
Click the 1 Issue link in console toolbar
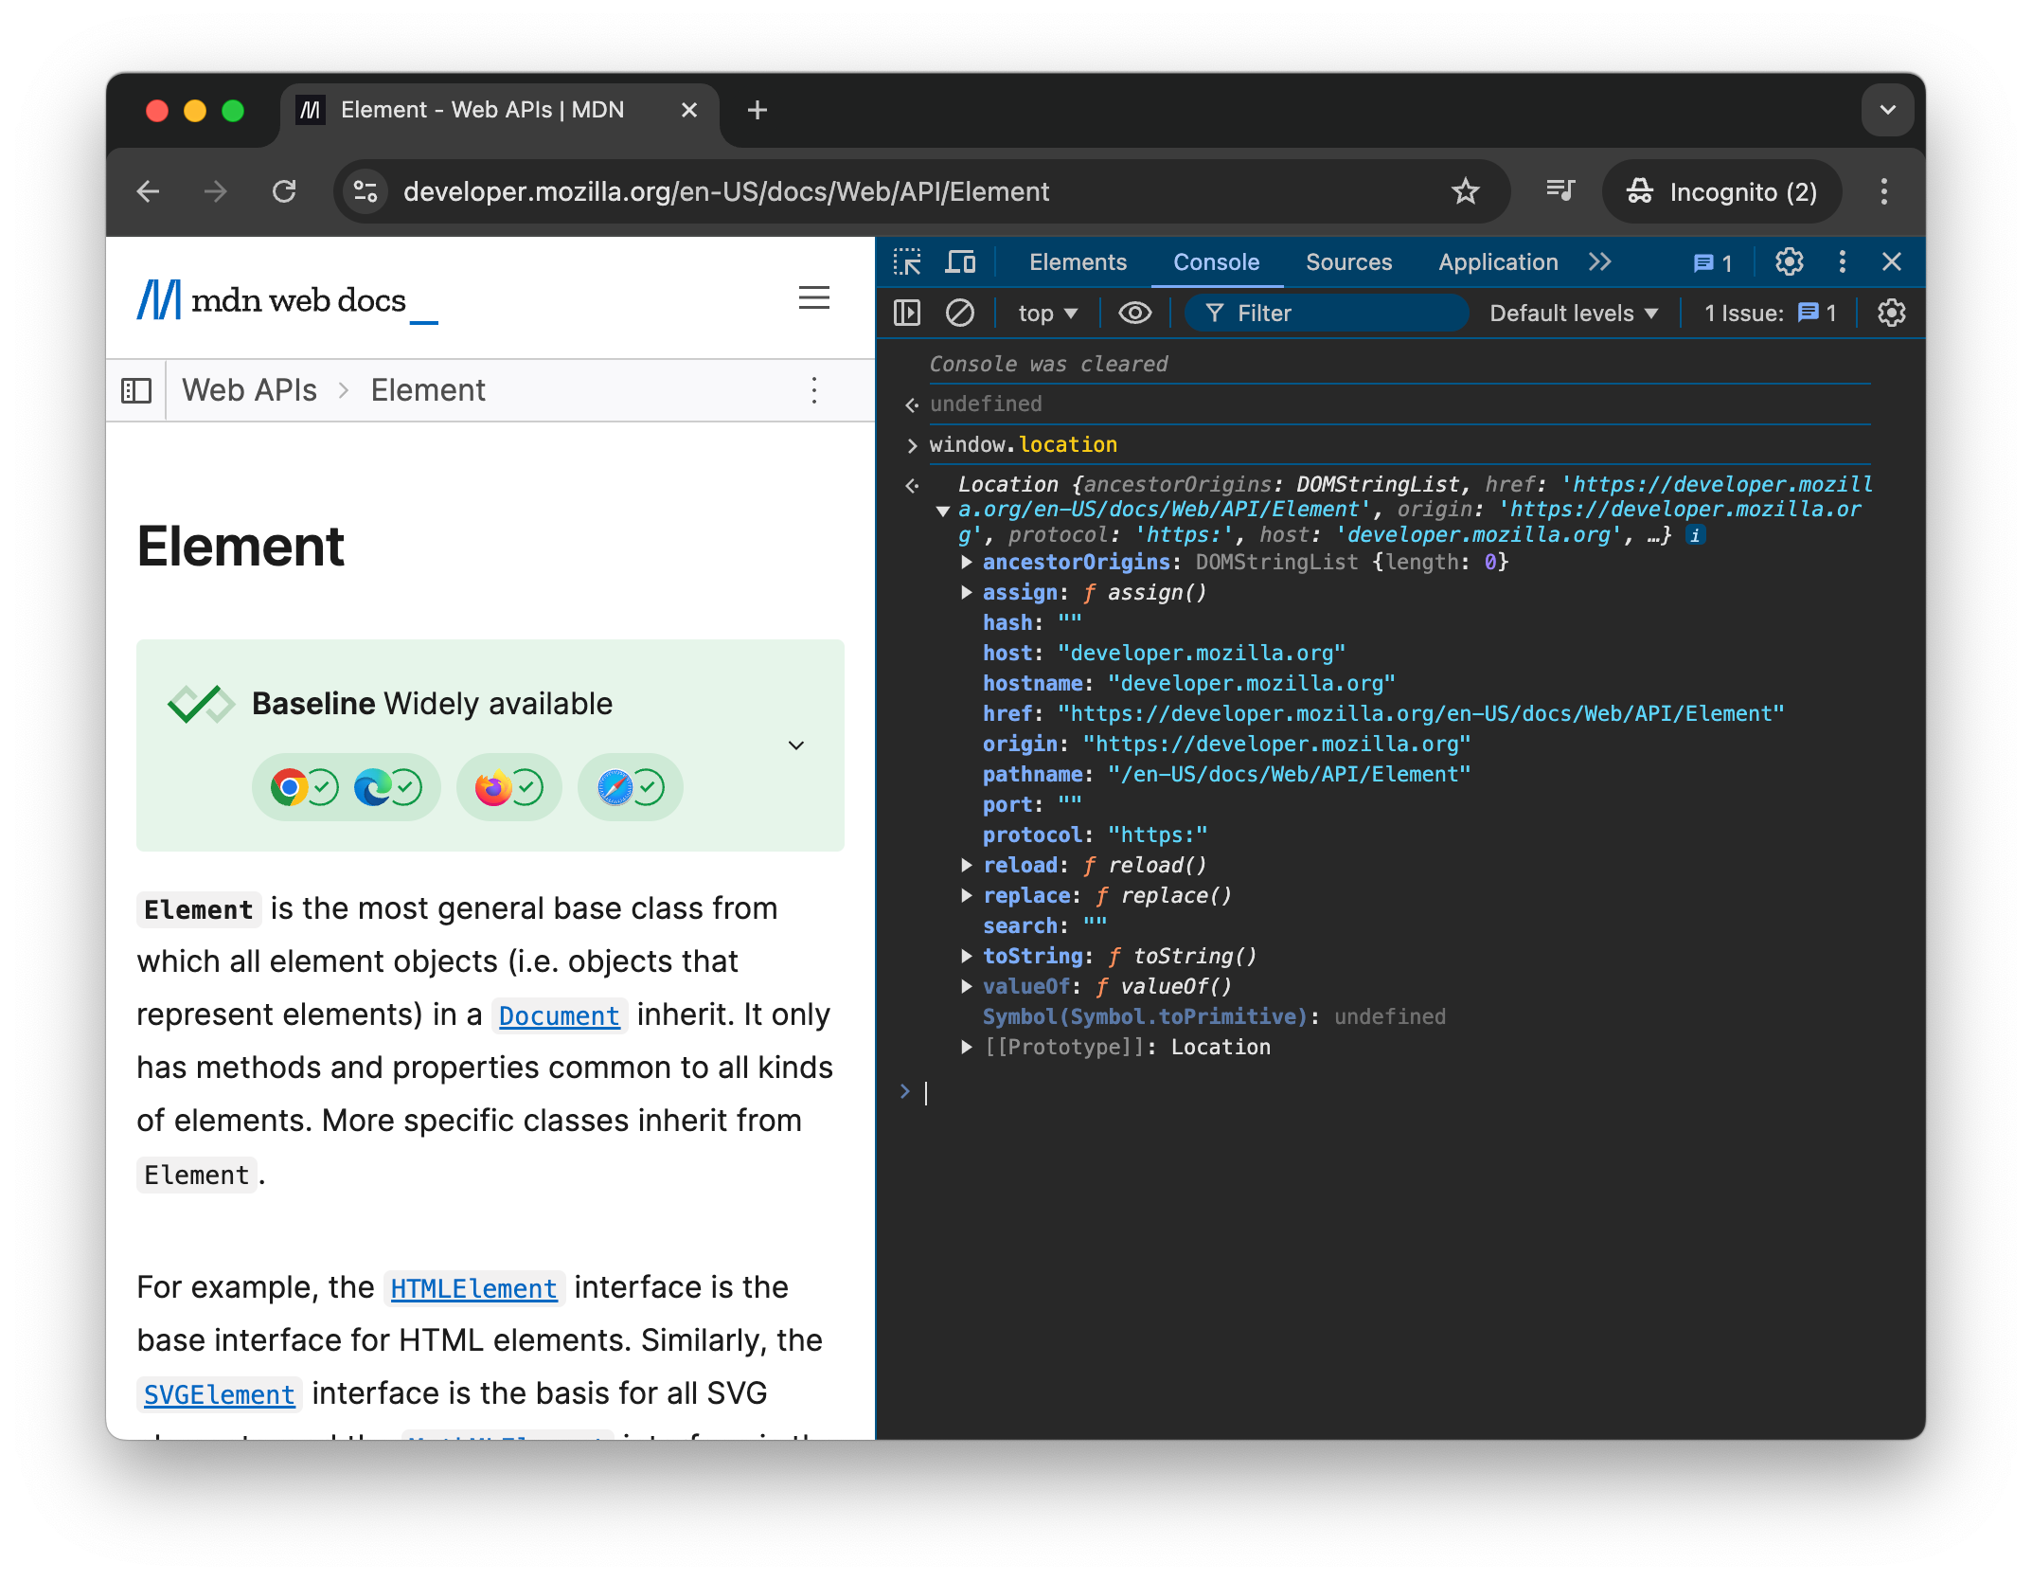click(1769, 314)
